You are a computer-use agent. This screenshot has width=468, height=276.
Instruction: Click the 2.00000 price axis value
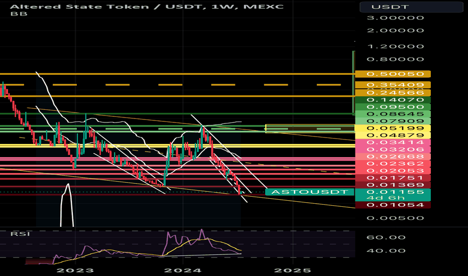click(x=395, y=31)
